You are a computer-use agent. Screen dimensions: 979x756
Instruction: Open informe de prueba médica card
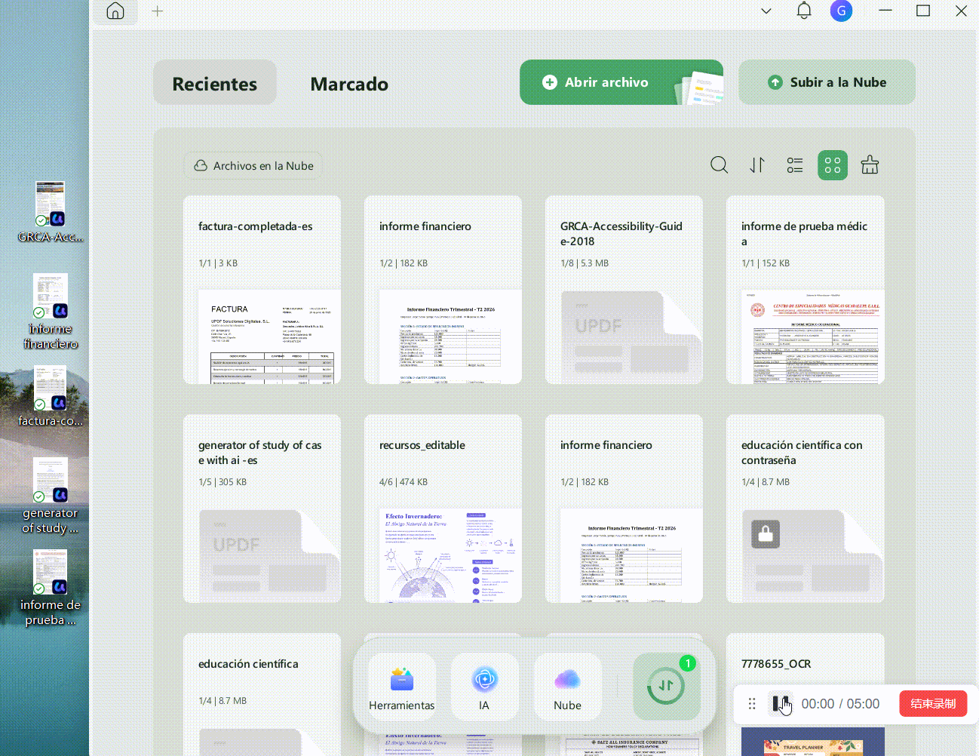point(806,290)
